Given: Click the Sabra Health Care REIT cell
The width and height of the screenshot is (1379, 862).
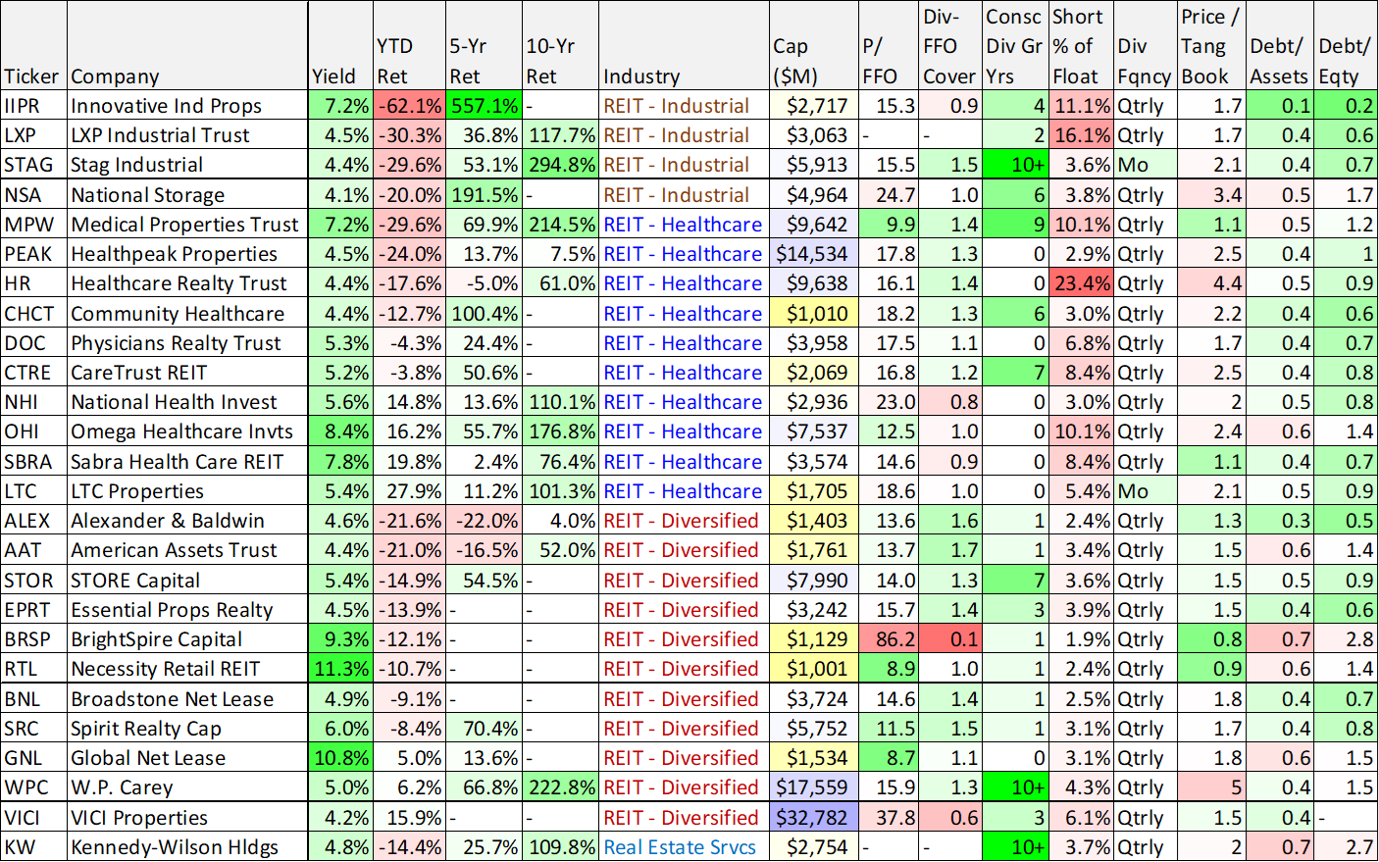Looking at the screenshot, I should click(x=186, y=462).
